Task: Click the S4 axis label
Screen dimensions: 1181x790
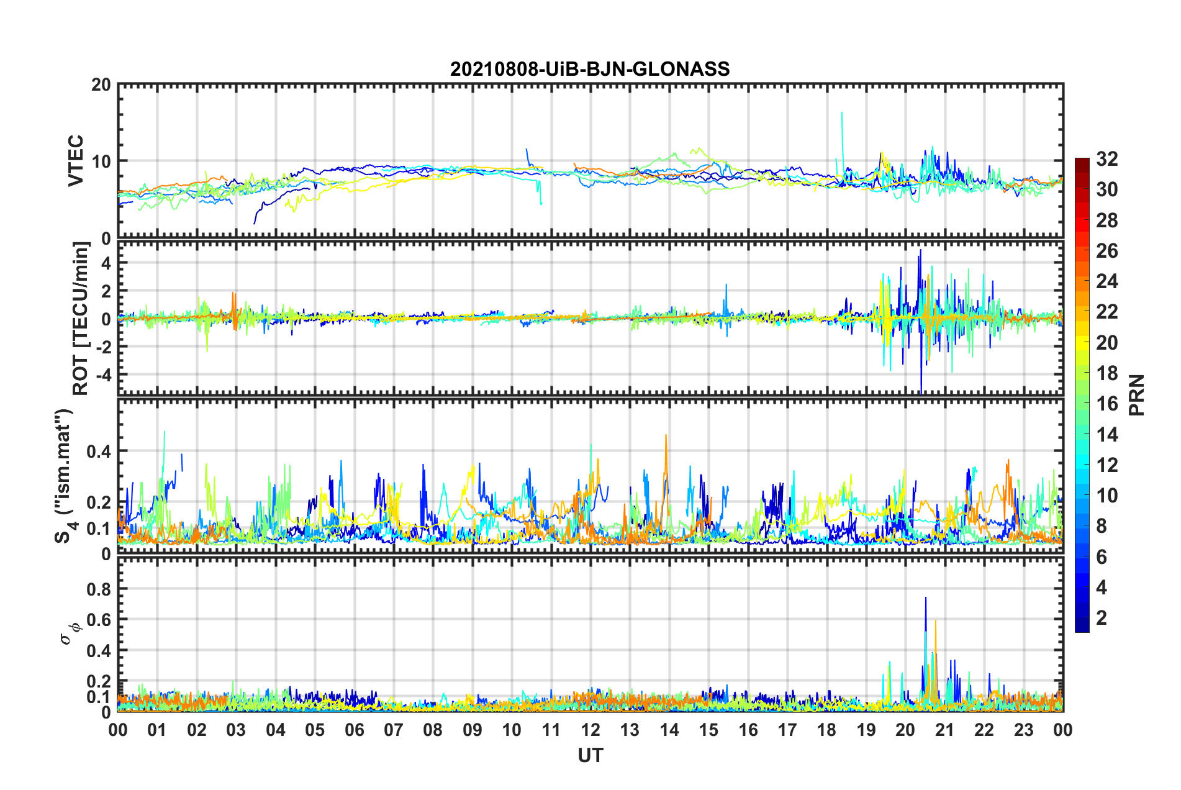Action: [x=65, y=476]
